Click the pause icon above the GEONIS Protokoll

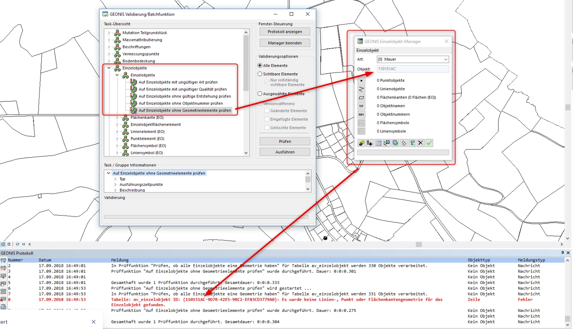24,244
